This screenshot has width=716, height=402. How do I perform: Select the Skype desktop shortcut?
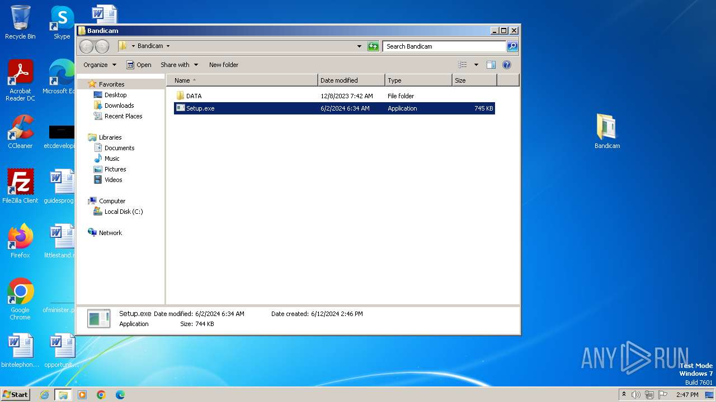coord(62,22)
